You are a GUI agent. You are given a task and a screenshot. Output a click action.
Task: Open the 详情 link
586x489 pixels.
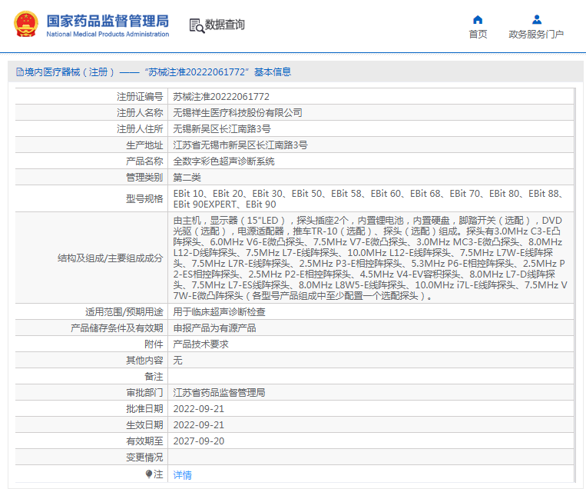pyautogui.click(x=182, y=475)
